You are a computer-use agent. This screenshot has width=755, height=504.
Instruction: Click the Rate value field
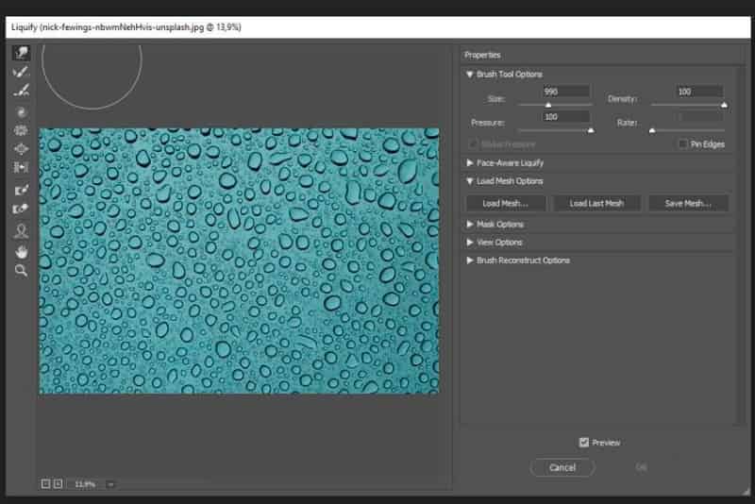pyautogui.click(x=699, y=117)
